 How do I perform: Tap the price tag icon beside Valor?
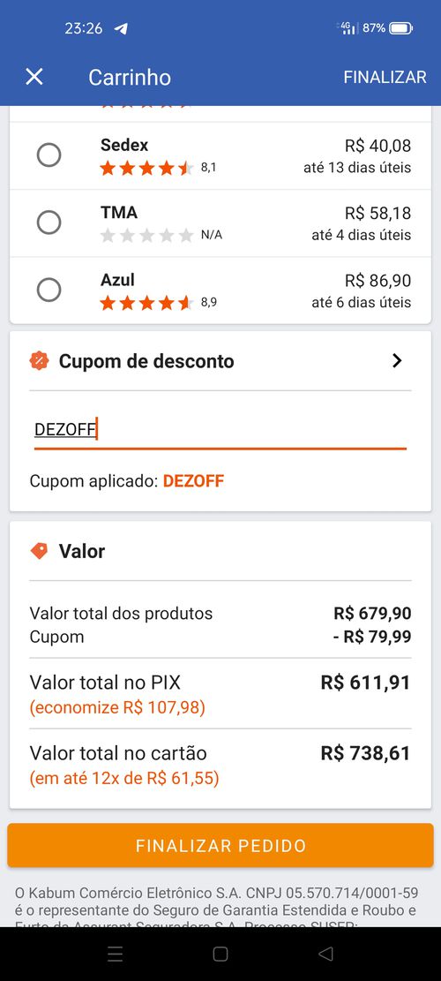point(40,551)
